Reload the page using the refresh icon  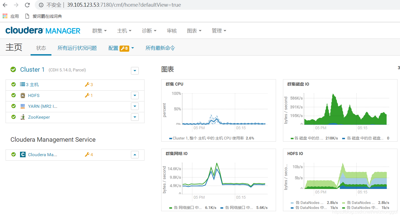[27, 5]
